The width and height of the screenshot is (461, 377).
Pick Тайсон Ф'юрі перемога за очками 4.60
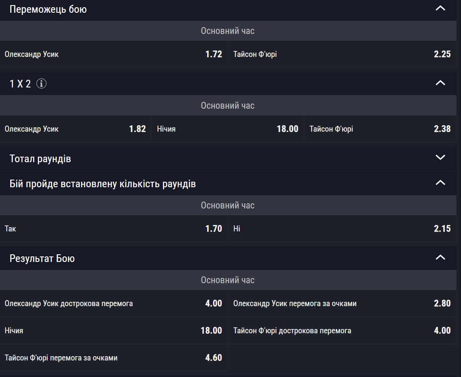(x=113, y=358)
